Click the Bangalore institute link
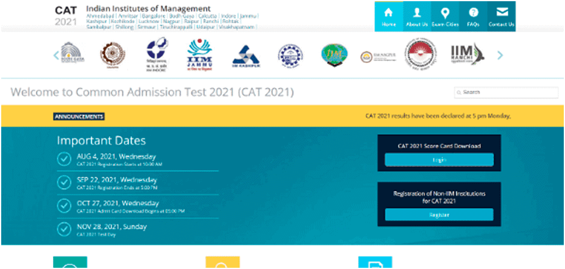 pyautogui.click(x=154, y=16)
